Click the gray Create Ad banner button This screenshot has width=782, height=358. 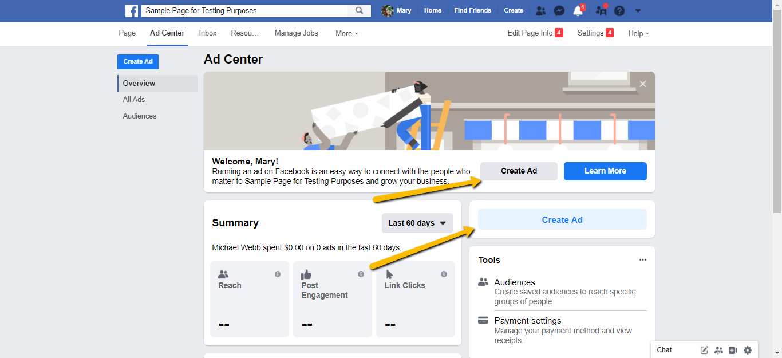tap(519, 171)
